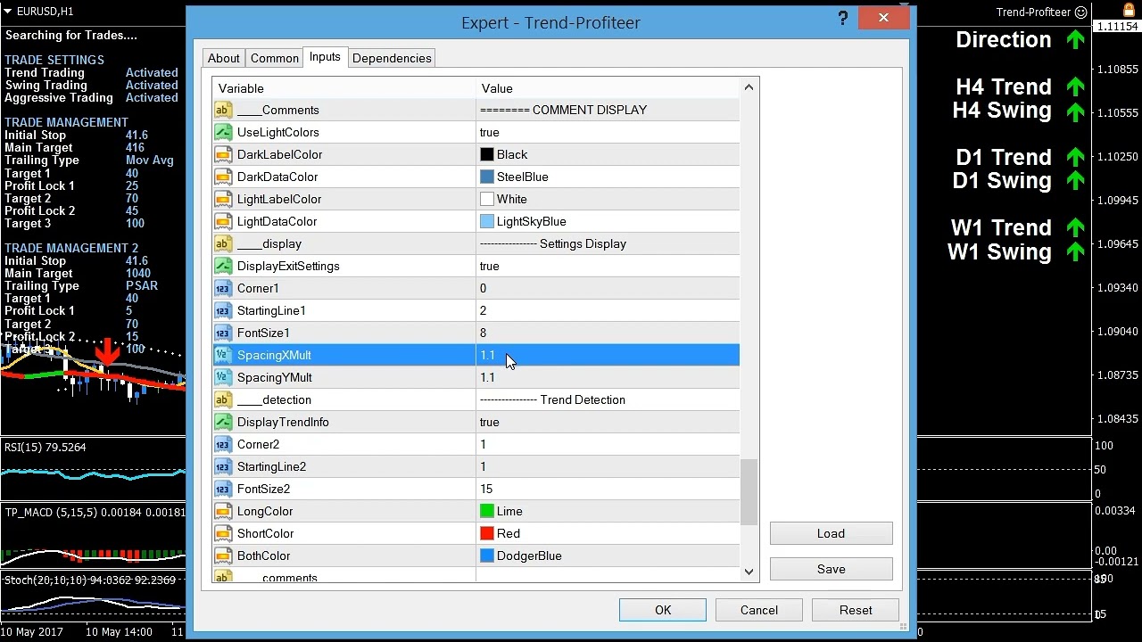Click the scroll down arrow of the inputs list

click(749, 572)
